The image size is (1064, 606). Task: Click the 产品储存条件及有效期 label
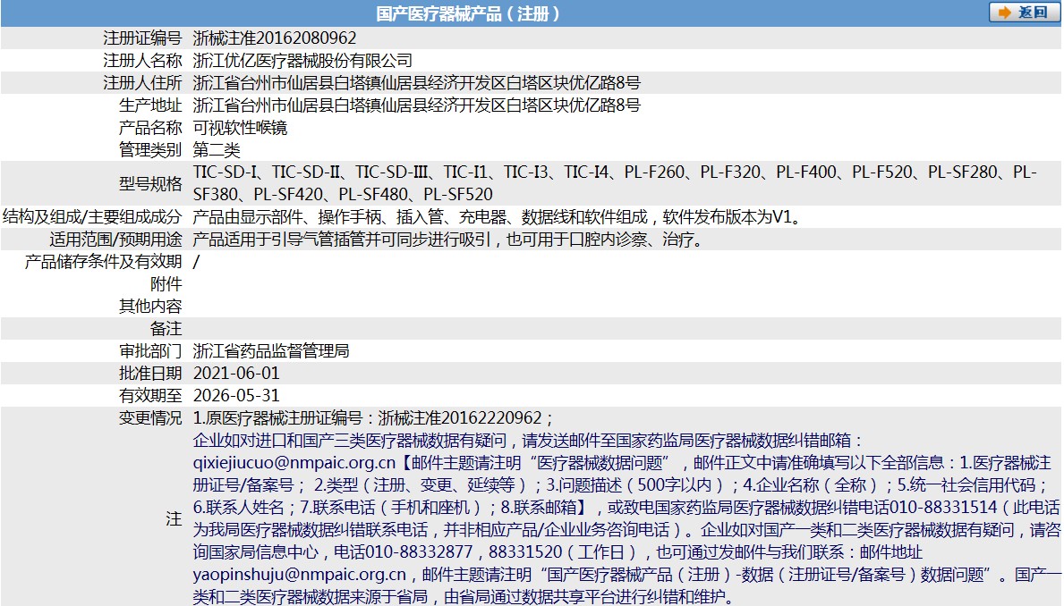[103, 262]
